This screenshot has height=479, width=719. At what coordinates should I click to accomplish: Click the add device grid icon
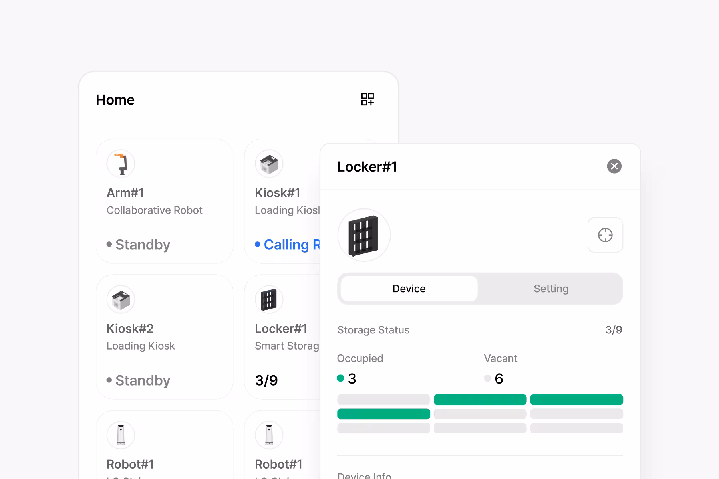click(x=367, y=99)
